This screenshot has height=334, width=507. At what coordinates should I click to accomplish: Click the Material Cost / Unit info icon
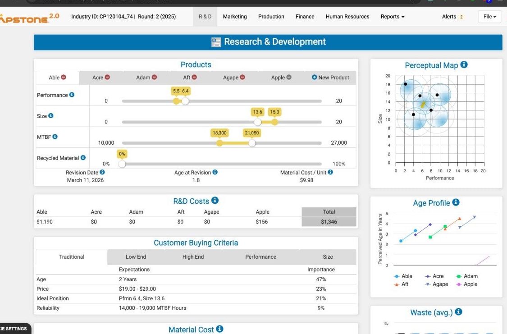tap(330, 172)
